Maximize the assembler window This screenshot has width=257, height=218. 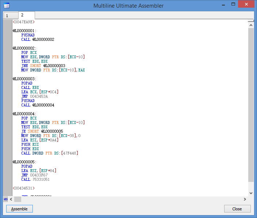pos(233,4)
